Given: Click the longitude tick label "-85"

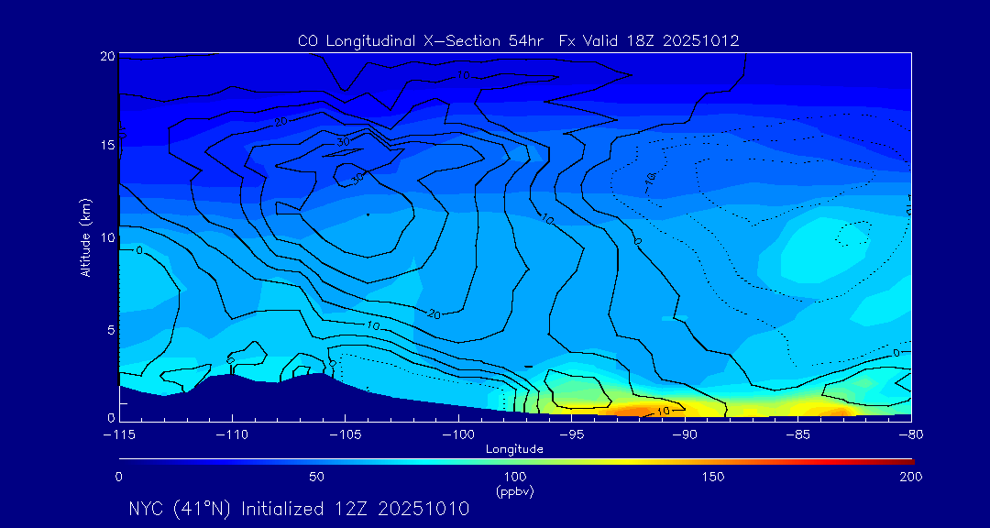Looking at the screenshot, I should click(798, 435).
